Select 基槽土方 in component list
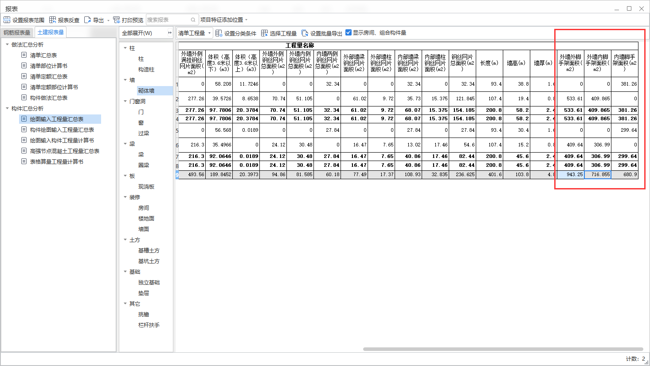This screenshot has width=650, height=366. click(149, 250)
